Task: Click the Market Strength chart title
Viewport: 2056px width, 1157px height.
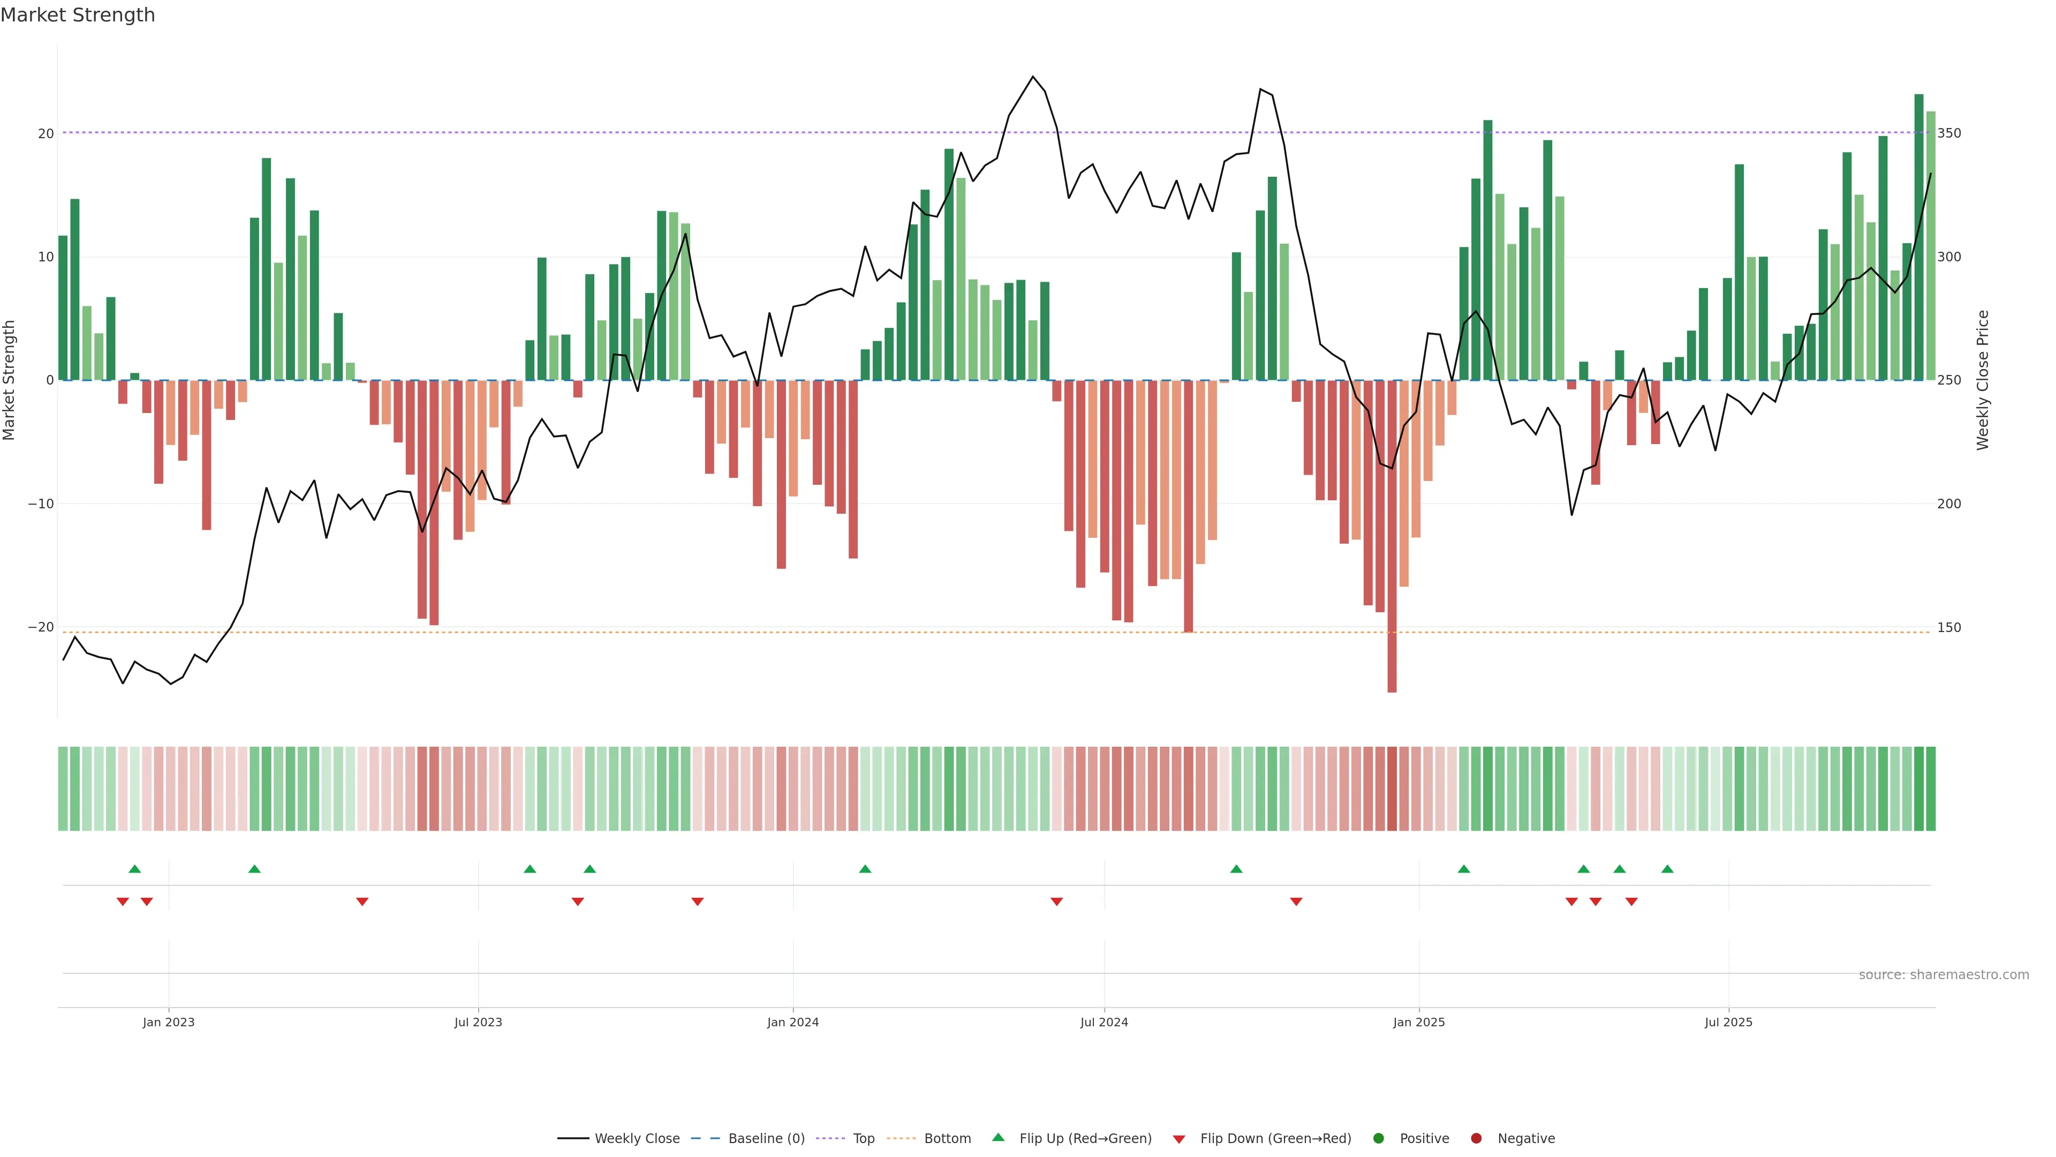Action: coord(78,15)
